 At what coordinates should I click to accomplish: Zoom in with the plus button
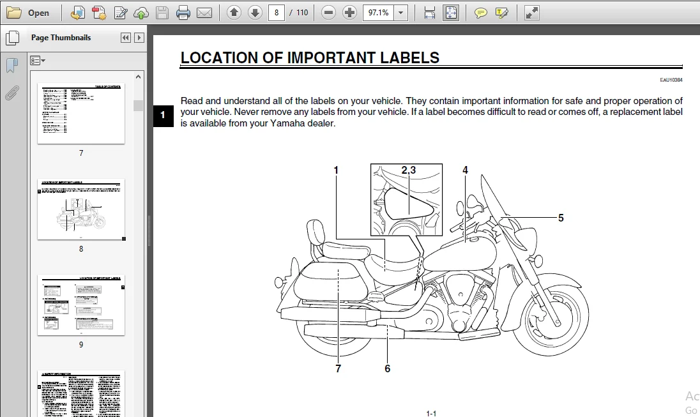point(349,13)
